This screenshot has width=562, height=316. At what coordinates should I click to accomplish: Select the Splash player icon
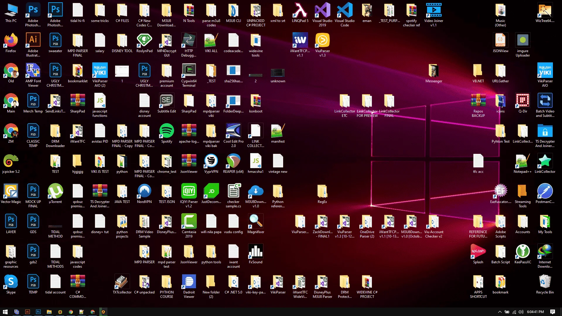tap(478, 254)
